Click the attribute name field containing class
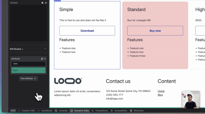The width and height of the screenshot is (205, 114). [x=28, y=64]
